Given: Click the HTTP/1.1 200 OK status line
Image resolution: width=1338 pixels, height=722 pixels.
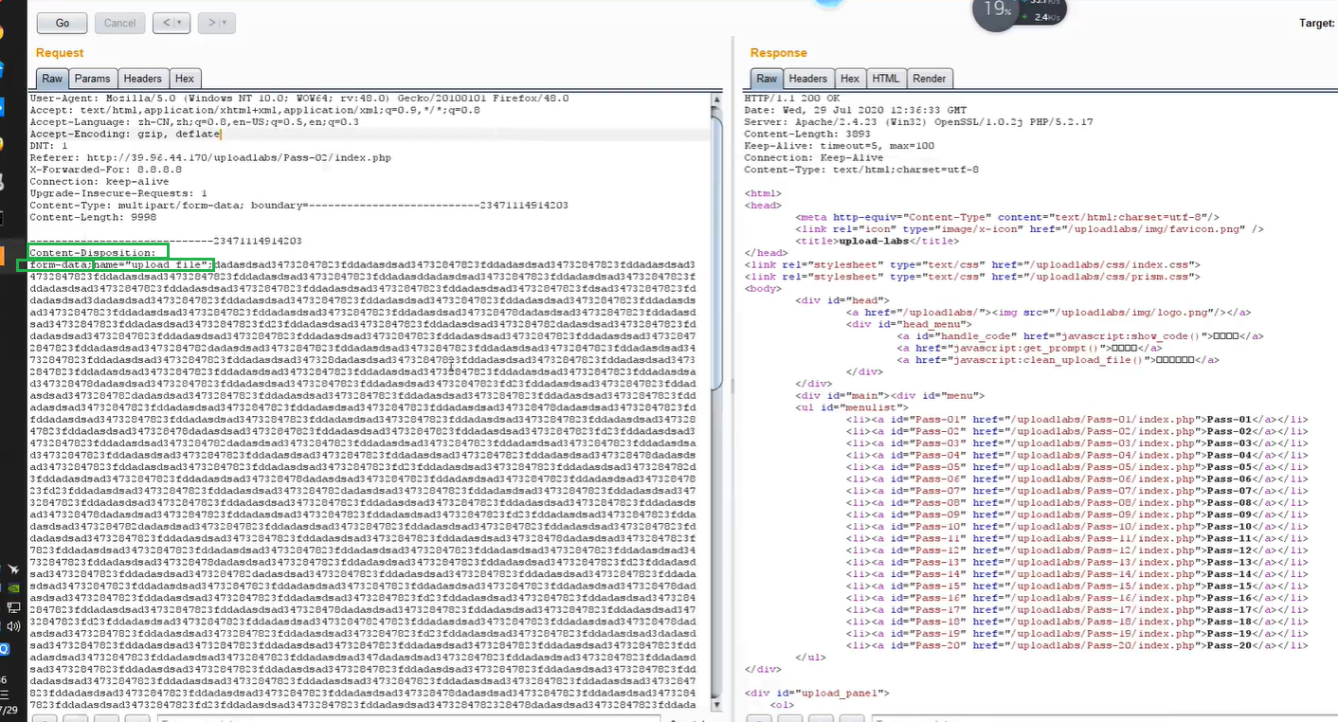Looking at the screenshot, I should 792,99.
